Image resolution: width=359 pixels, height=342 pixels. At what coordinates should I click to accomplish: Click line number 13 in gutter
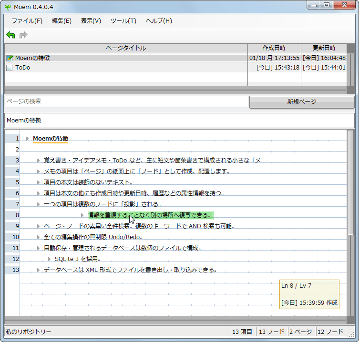tap(16, 270)
